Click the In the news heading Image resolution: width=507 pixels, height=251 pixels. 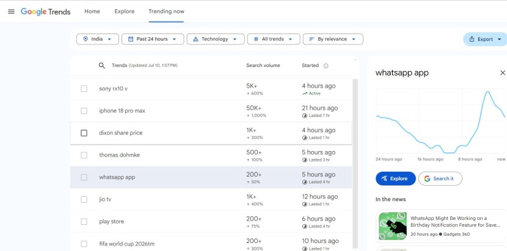pyautogui.click(x=390, y=199)
